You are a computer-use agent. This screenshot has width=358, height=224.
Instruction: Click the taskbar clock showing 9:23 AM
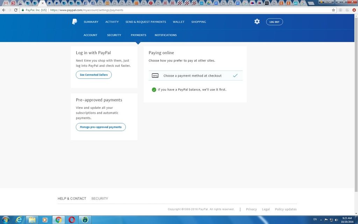pos(347,220)
